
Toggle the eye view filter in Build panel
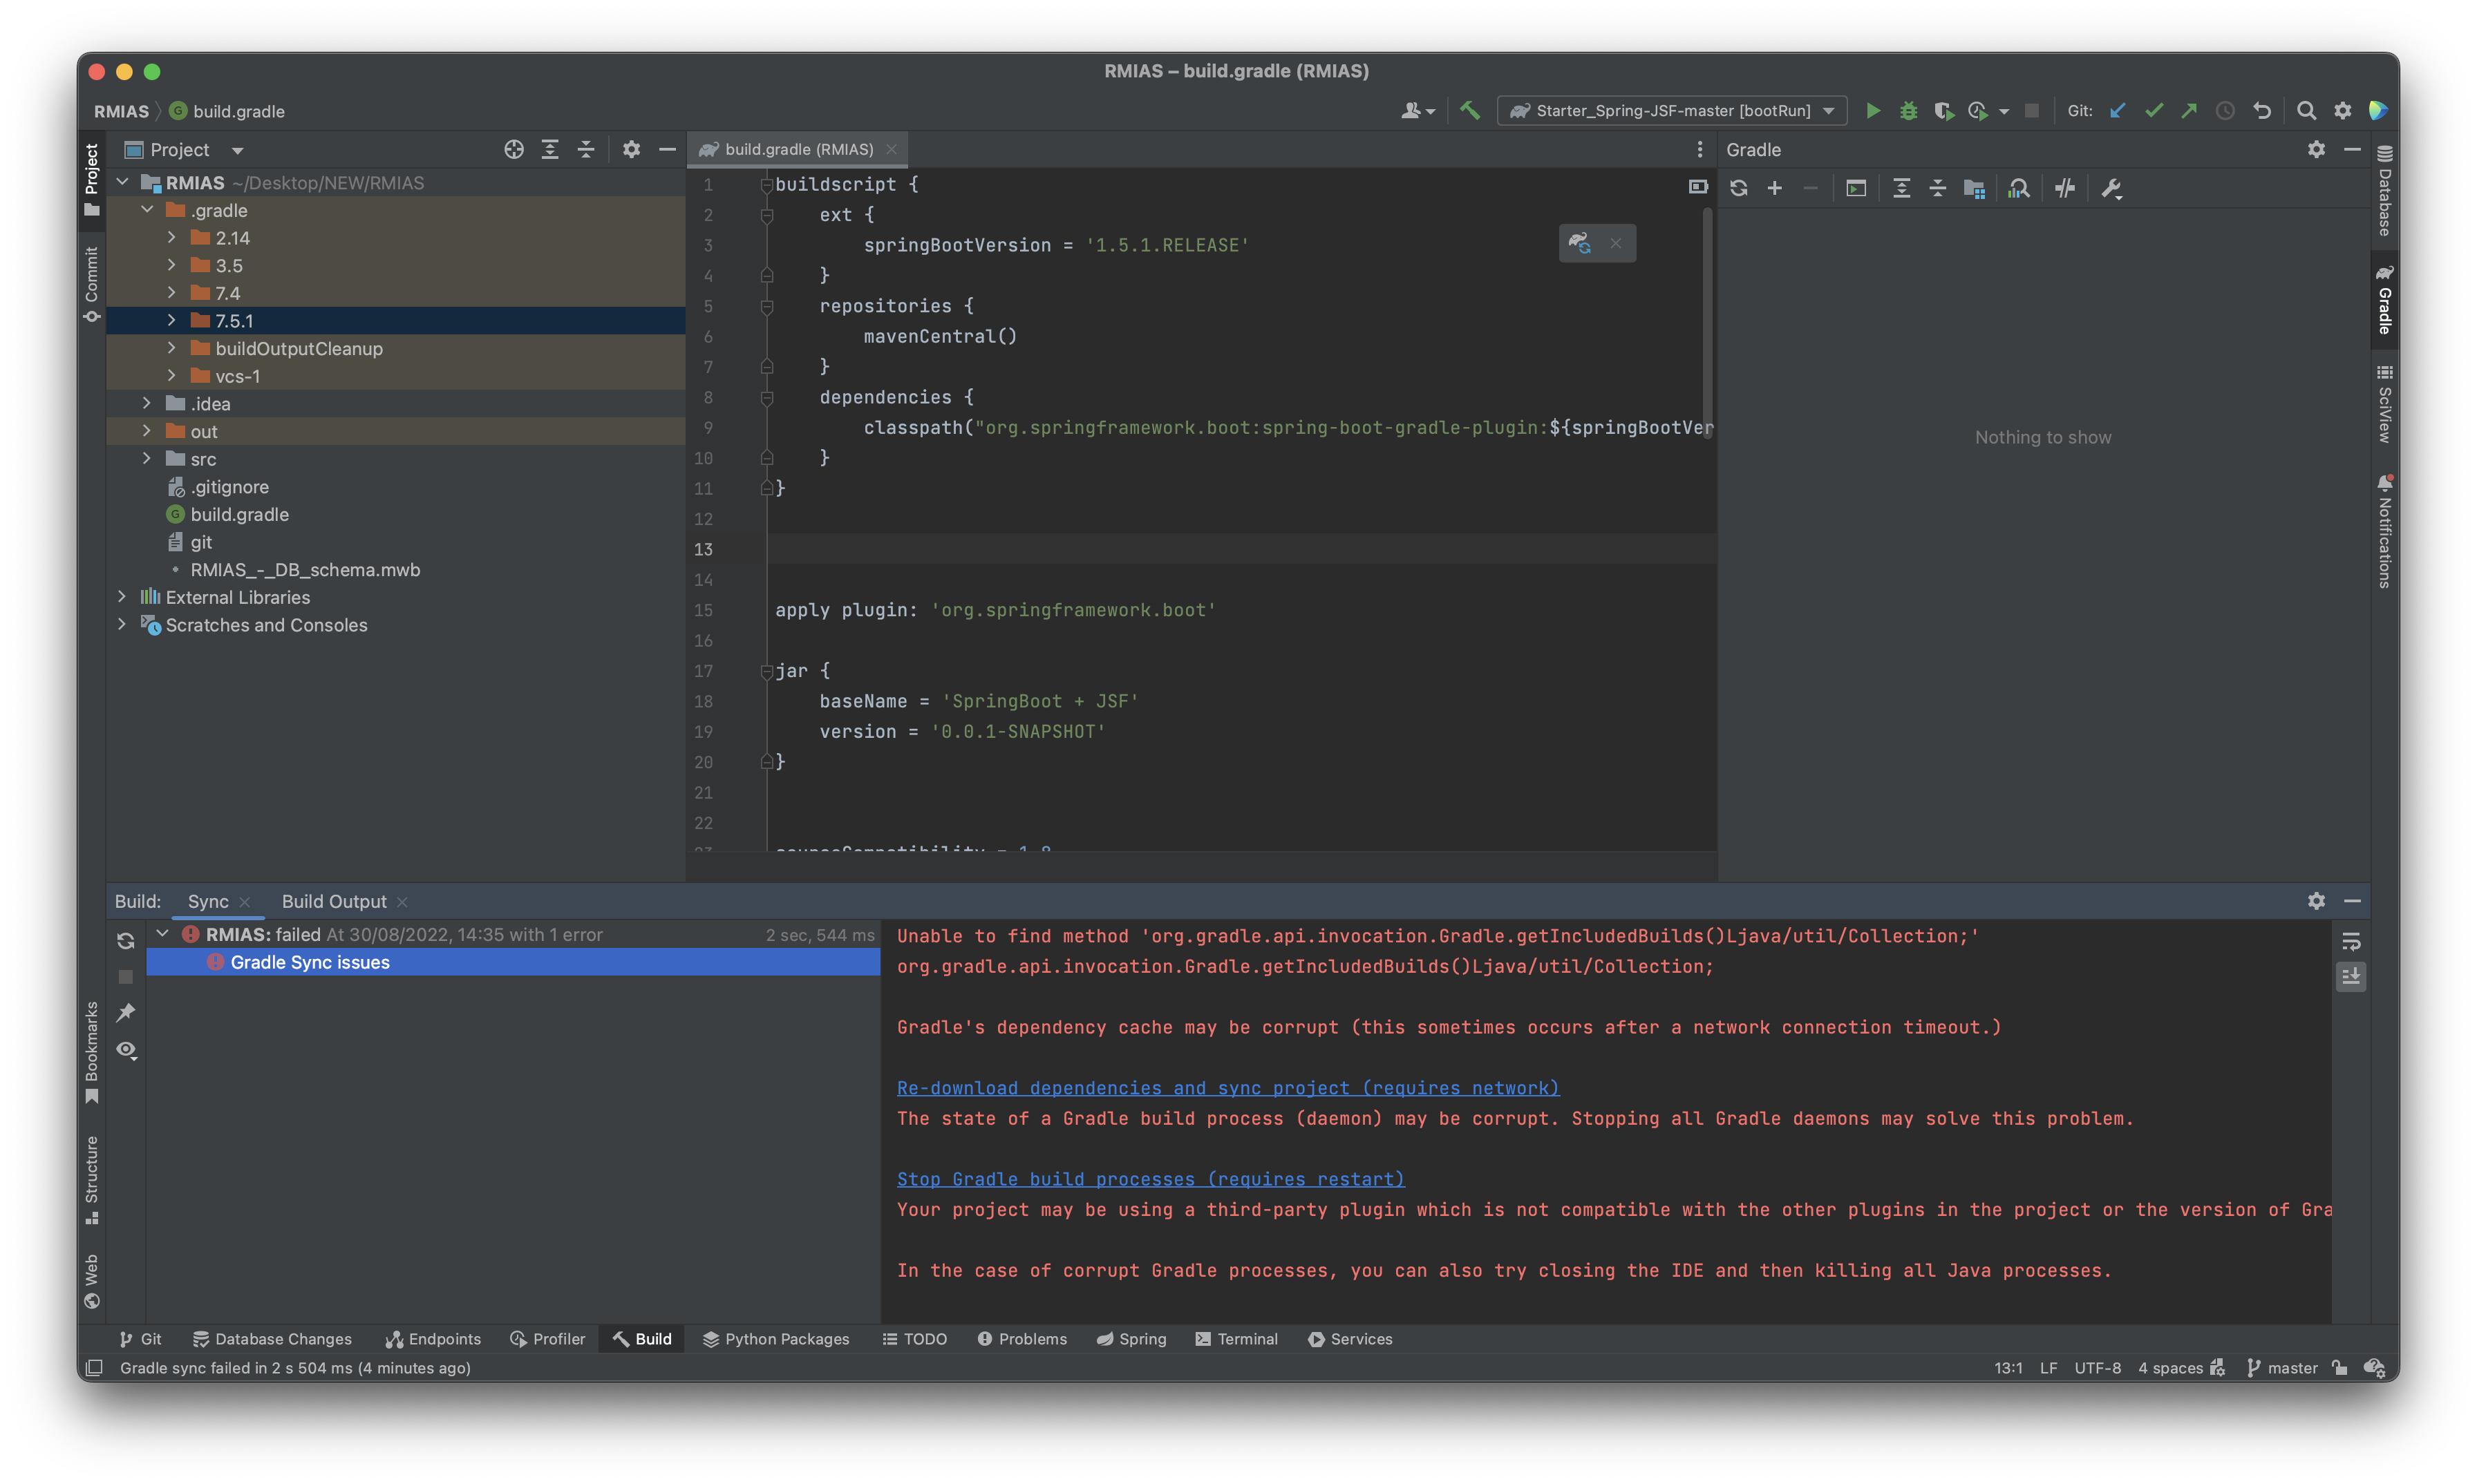[126, 1050]
